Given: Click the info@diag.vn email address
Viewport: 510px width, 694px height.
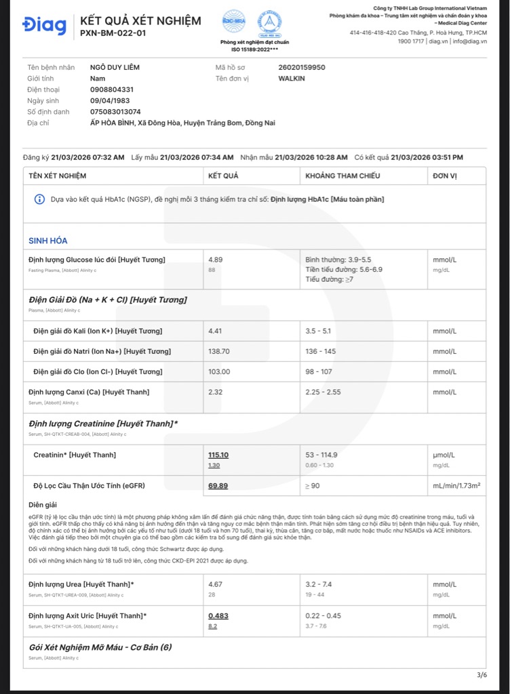Looking at the screenshot, I should (x=470, y=41).
